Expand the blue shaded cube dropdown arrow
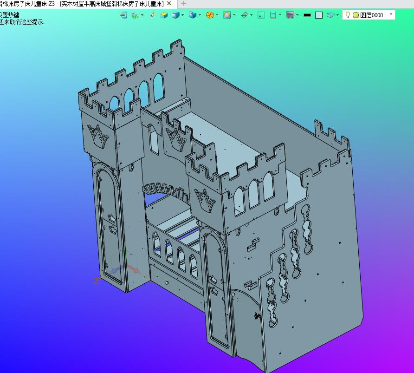The height and width of the screenshot is (373, 414). coord(182,15)
